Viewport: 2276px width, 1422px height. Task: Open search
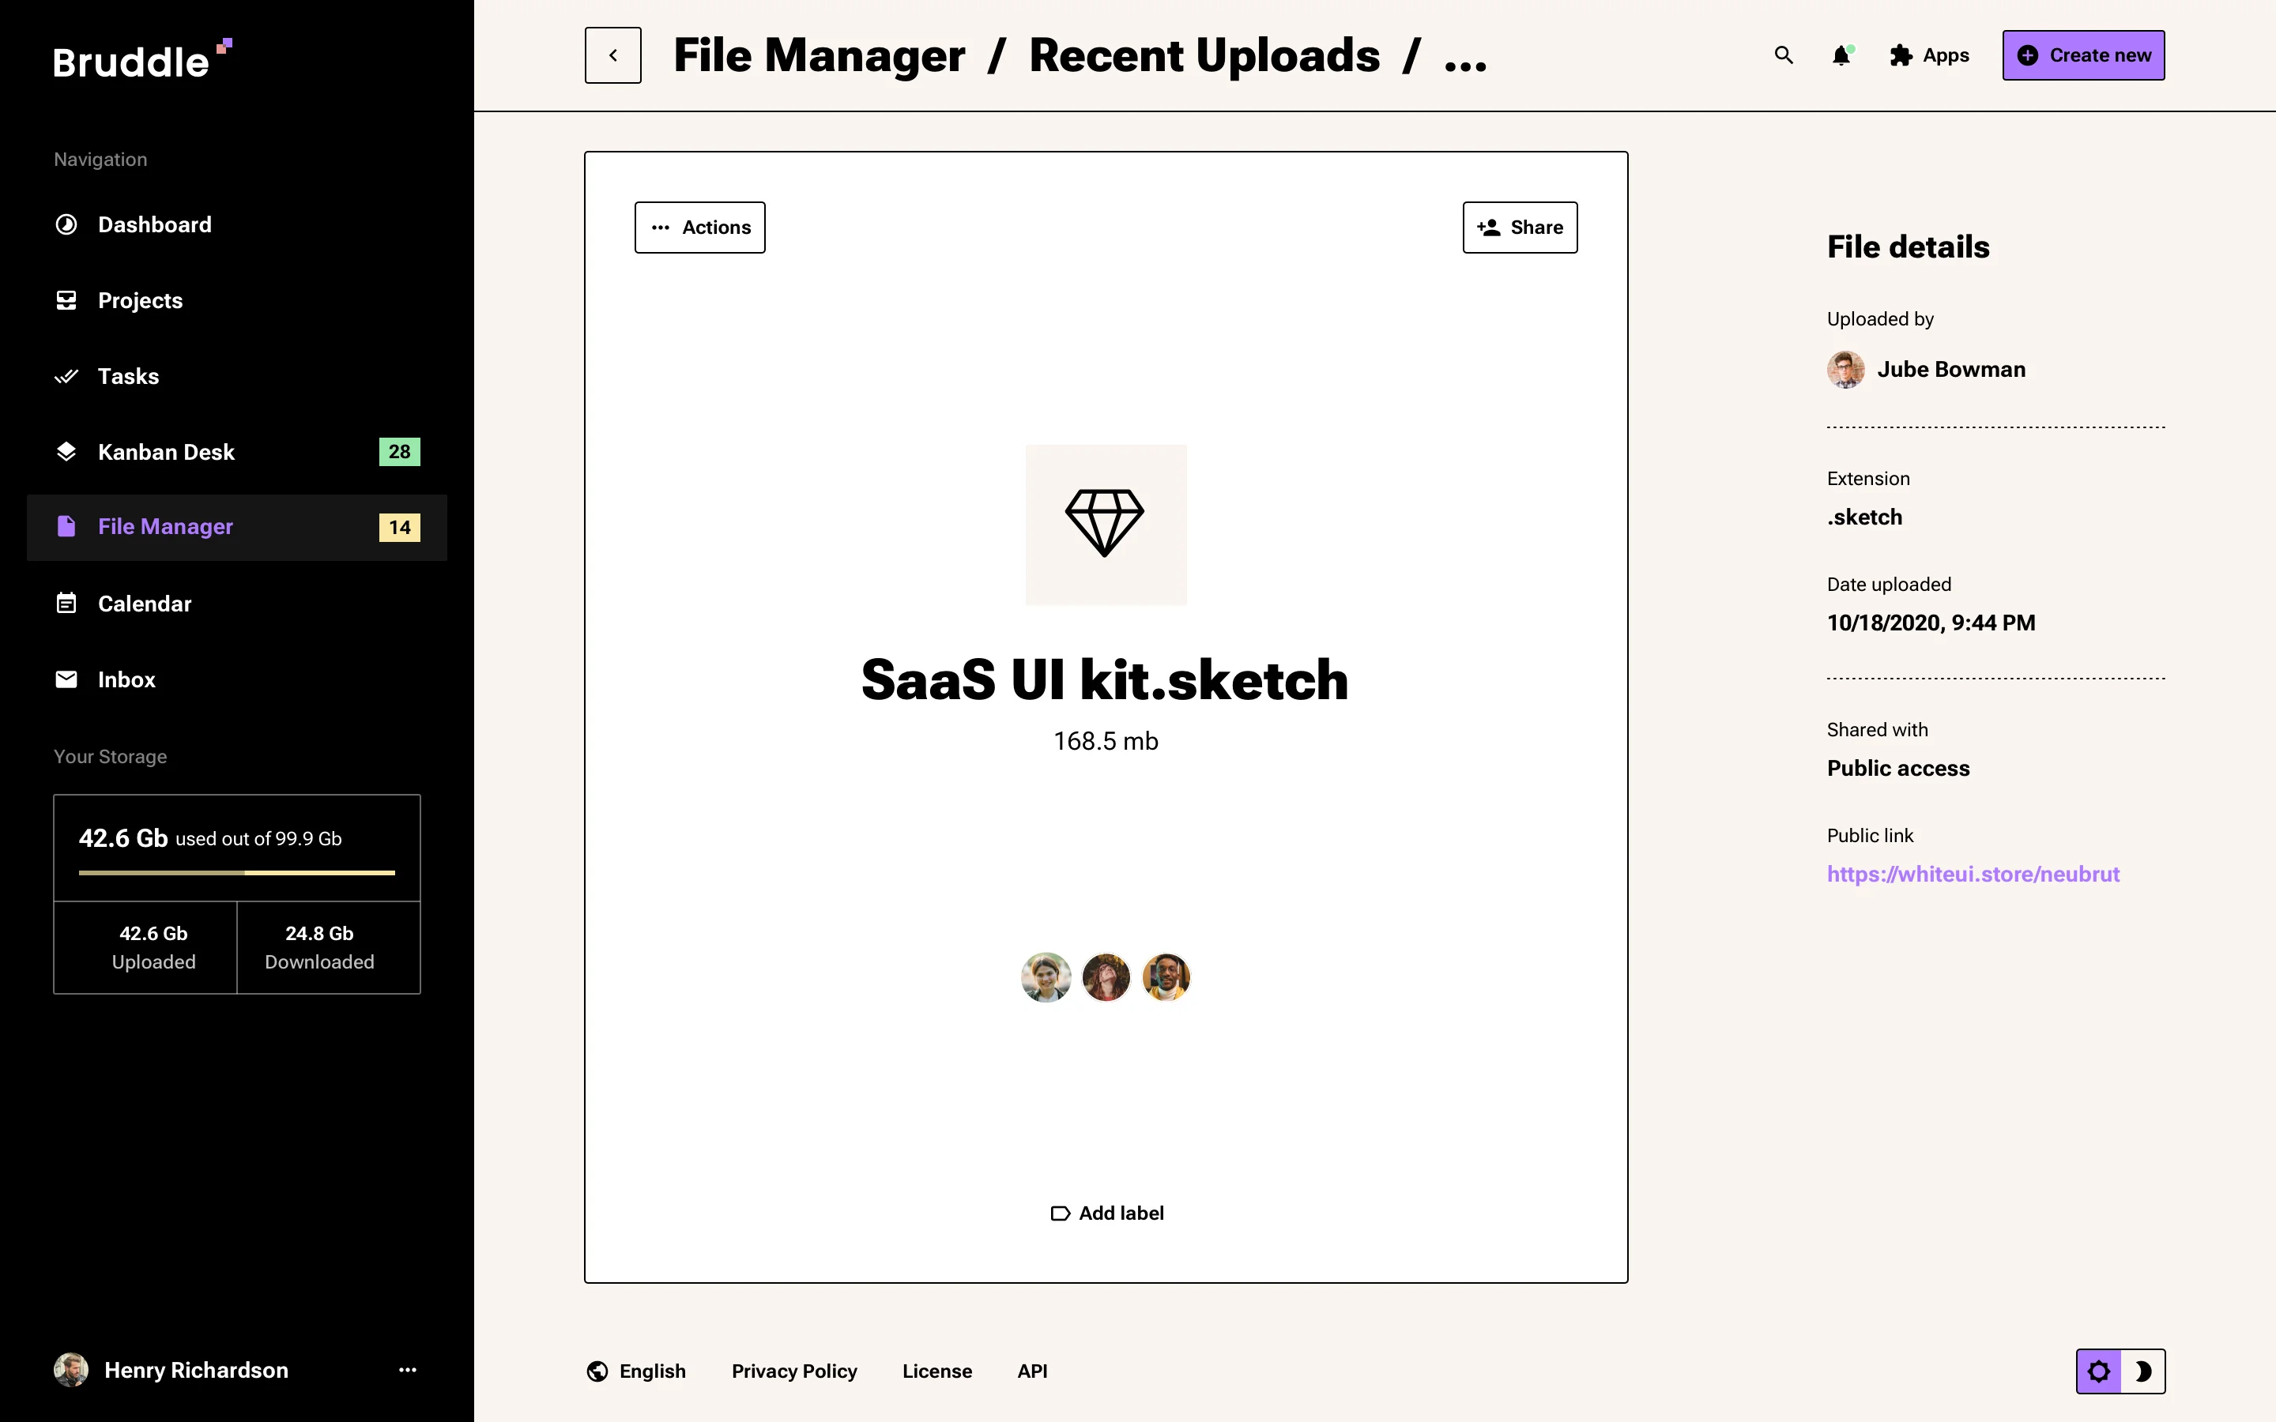[x=1783, y=55]
